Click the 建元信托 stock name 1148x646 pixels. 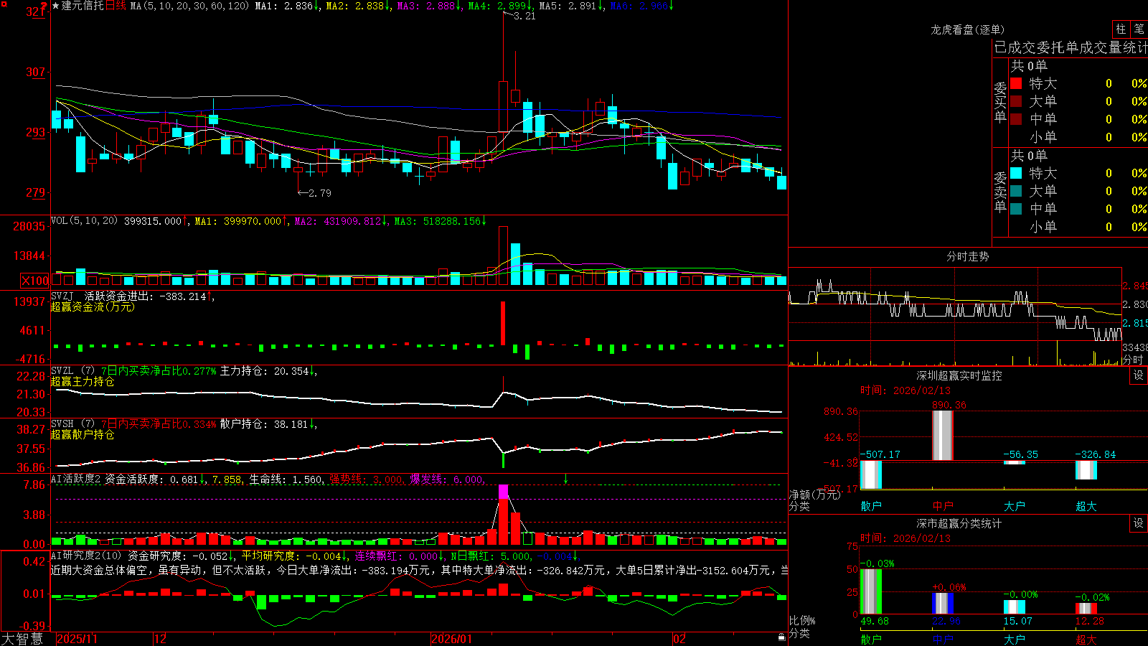pyautogui.click(x=83, y=6)
